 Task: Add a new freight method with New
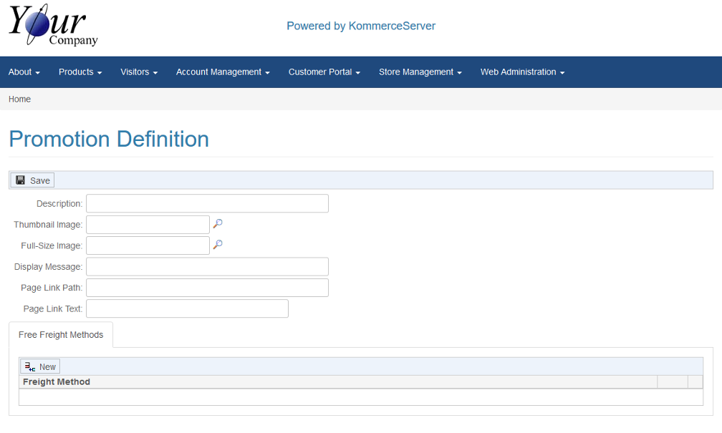(40, 366)
